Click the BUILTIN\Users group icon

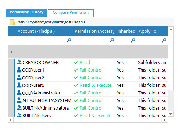(19, 115)
